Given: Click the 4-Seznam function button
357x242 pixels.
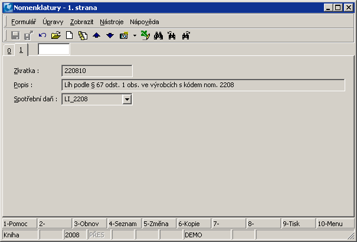Looking at the screenshot, I should (x=125, y=224).
